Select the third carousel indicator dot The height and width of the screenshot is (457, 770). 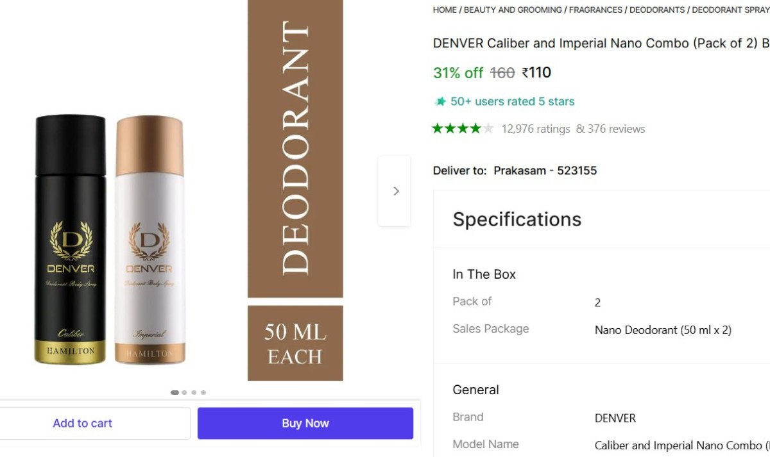coord(194,392)
